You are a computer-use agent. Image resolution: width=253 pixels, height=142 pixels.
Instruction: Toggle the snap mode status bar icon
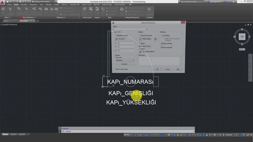click(135, 135)
